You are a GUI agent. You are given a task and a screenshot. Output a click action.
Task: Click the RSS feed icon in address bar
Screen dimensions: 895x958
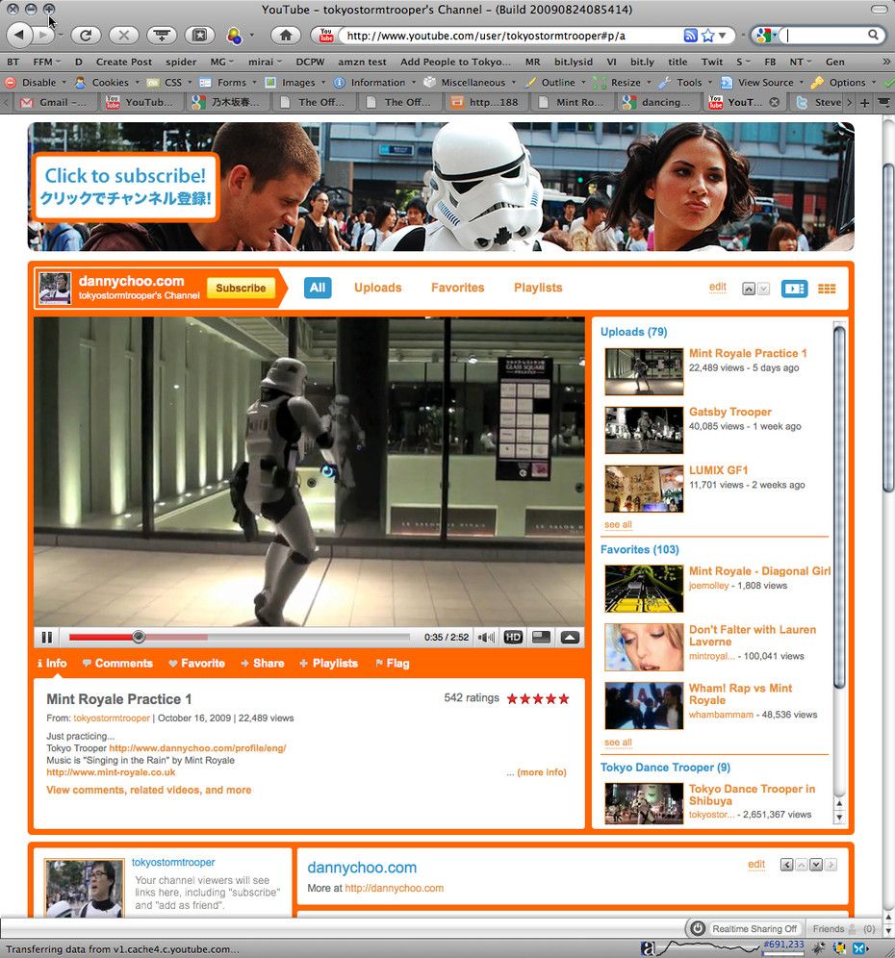click(690, 36)
